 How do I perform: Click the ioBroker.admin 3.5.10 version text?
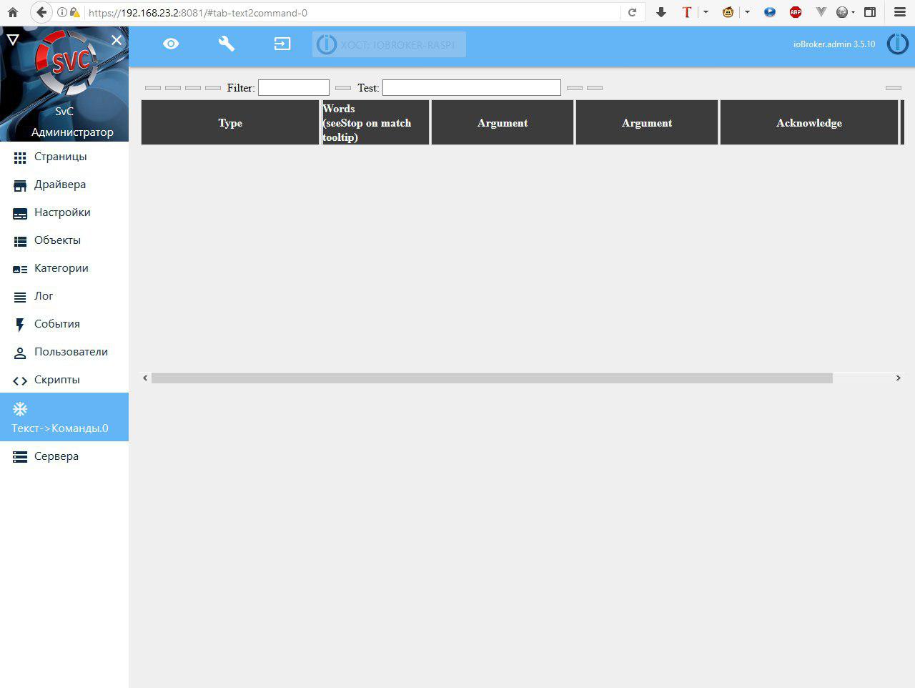pos(834,44)
